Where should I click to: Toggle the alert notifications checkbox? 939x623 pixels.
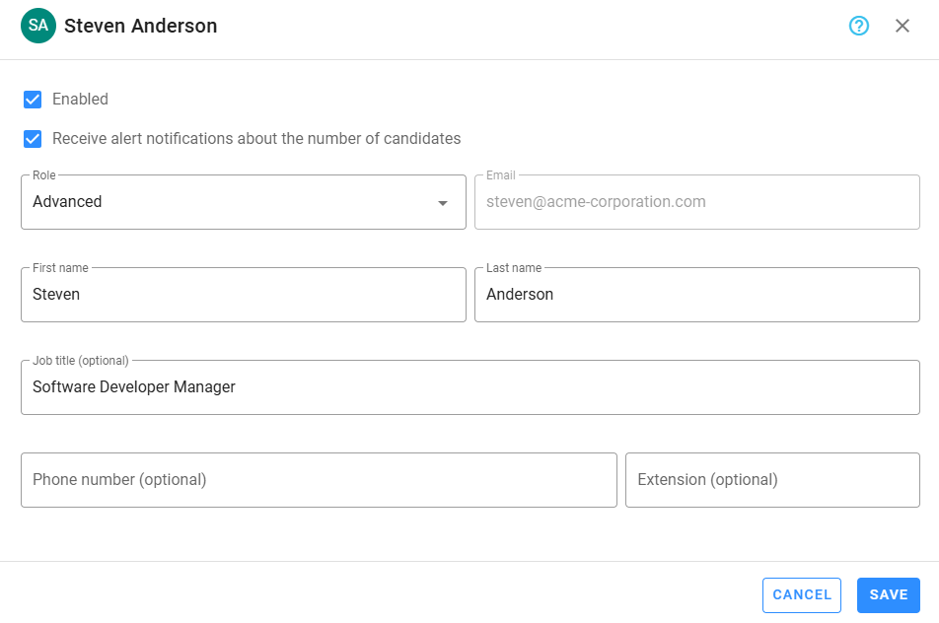33,139
